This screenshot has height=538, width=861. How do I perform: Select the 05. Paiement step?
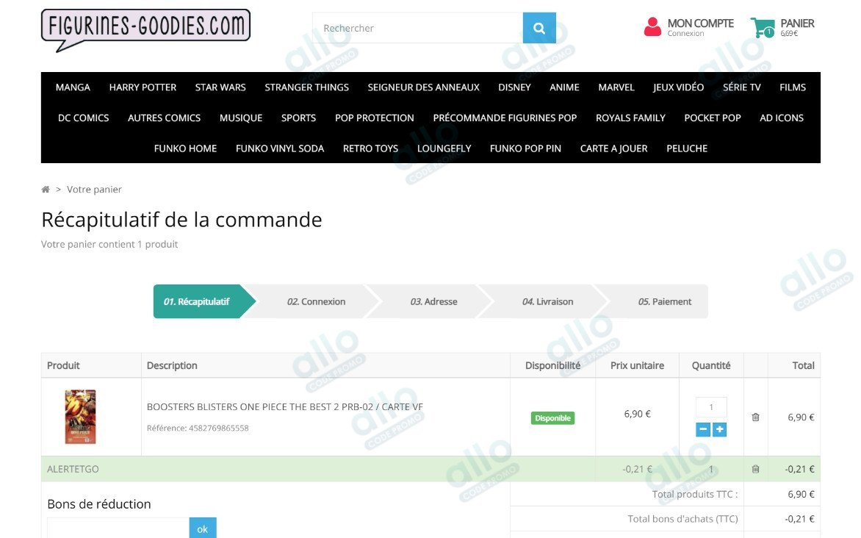[664, 301]
